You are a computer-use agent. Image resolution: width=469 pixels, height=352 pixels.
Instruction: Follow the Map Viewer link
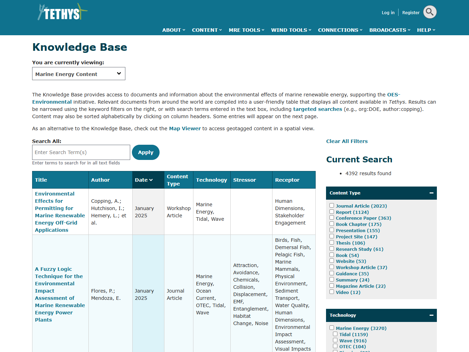(185, 129)
